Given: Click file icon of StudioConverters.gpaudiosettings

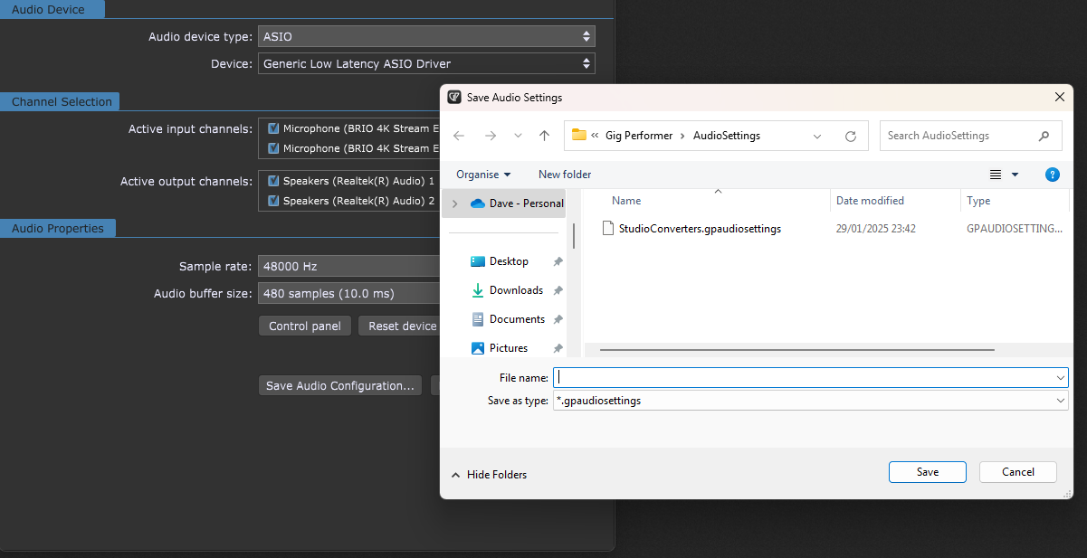Looking at the screenshot, I should click(x=609, y=229).
